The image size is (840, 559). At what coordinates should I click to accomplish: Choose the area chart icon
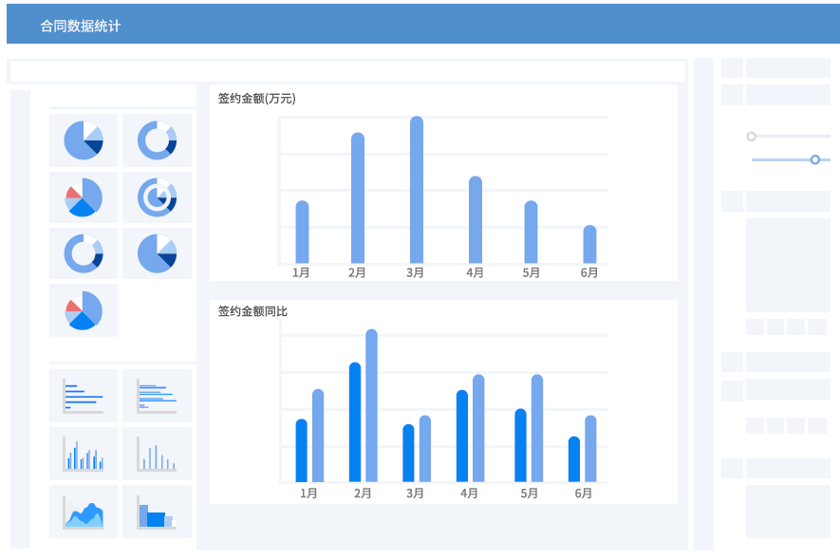tap(84, 512)
